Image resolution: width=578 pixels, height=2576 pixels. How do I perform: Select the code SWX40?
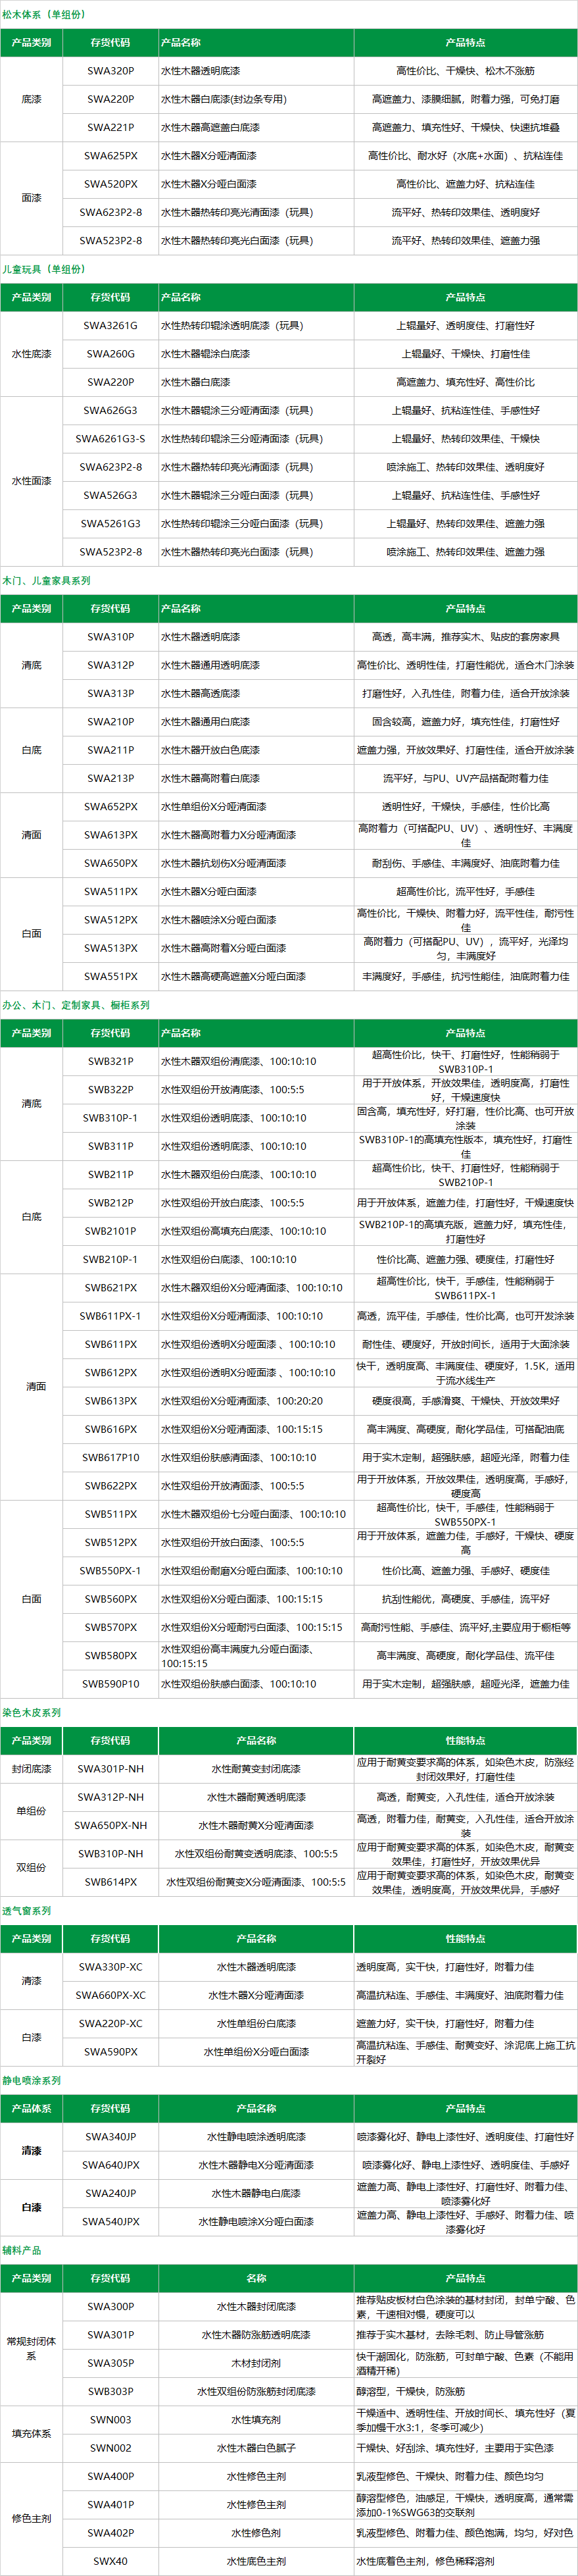[x=110, y=2561]
